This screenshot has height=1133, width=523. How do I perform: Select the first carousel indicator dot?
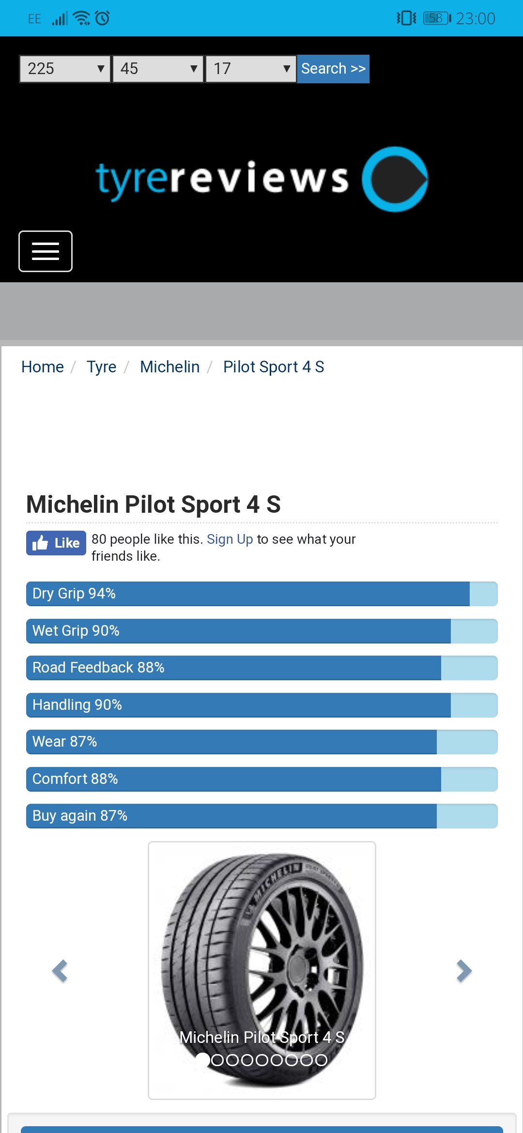pyautogui.click(x=202, y=1060)
